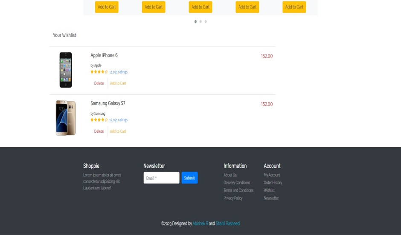
Task: Click the iPhone 6 price 152.00
Action: tap(267, 56)
